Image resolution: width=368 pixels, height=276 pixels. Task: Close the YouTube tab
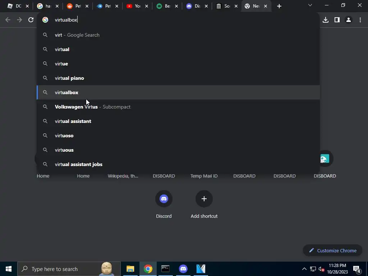point(147,6)
